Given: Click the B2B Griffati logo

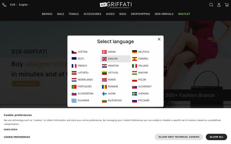Looking at the screenshot, I should click(116, 5).
